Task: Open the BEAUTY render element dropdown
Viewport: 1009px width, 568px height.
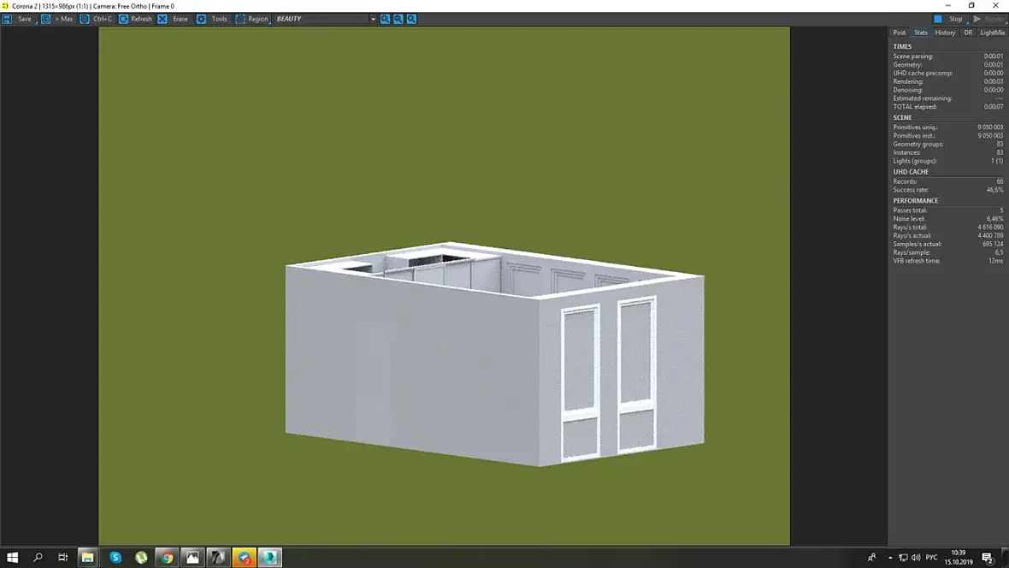Action: click(x=325, y=20)
